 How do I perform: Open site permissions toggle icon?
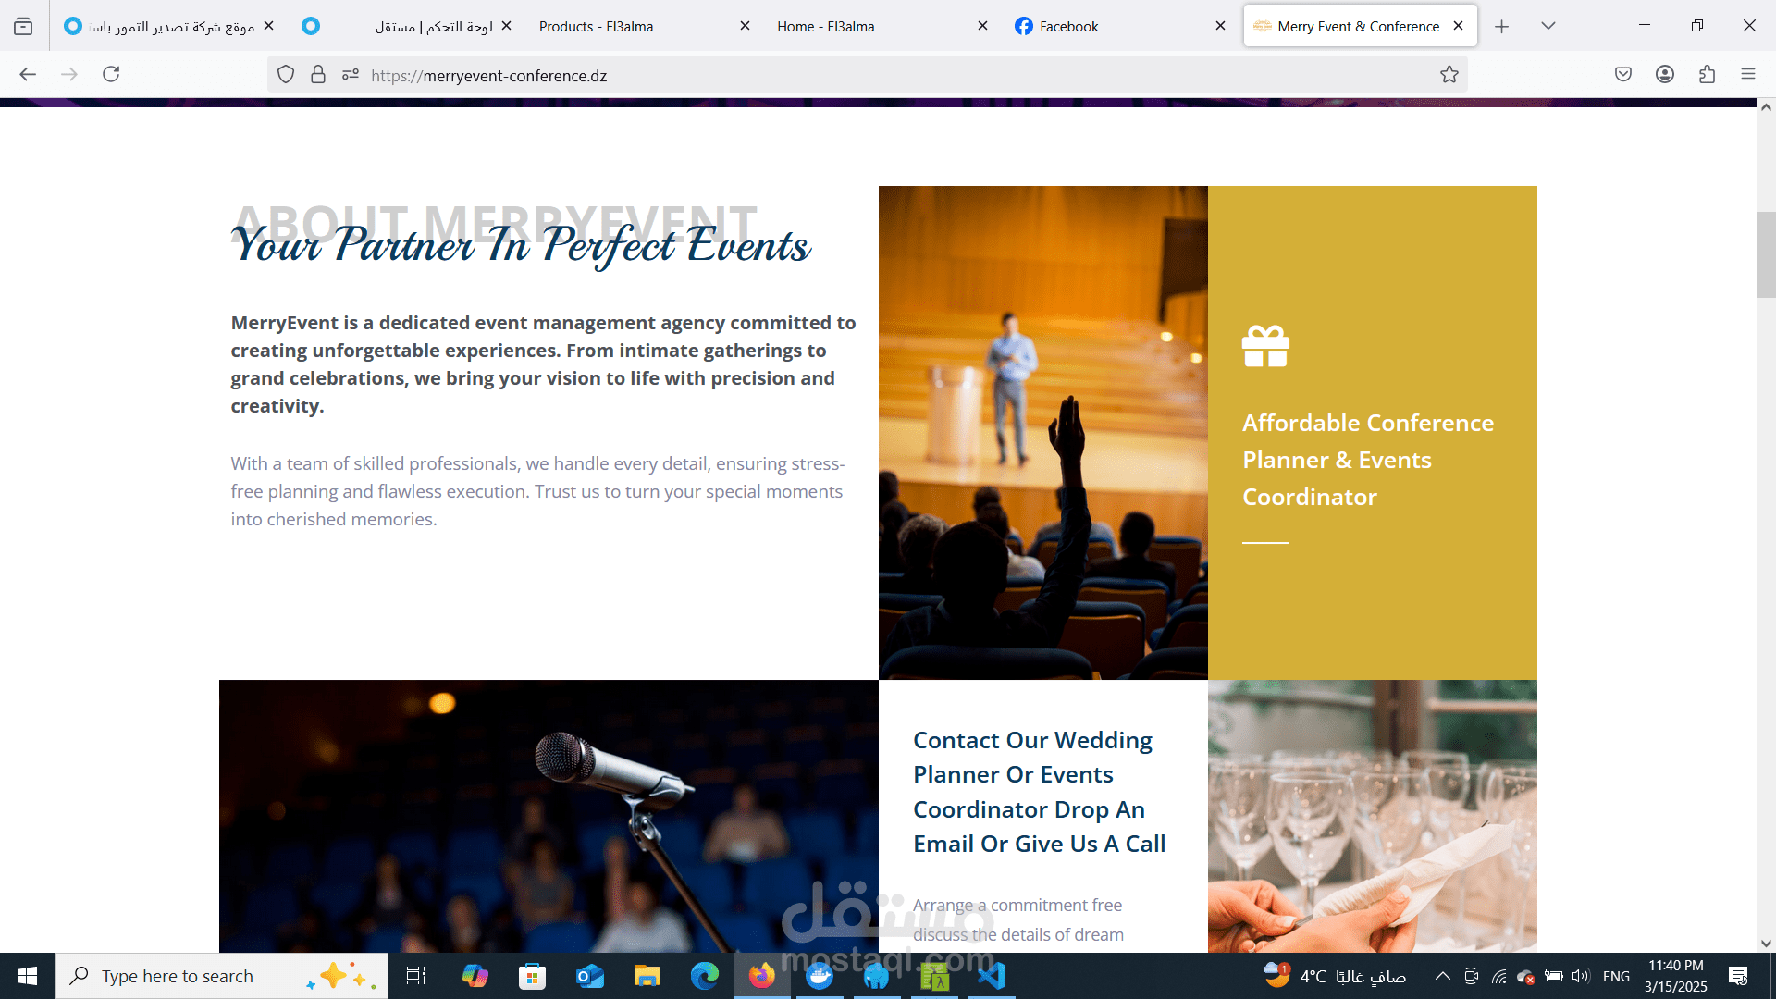350,75
